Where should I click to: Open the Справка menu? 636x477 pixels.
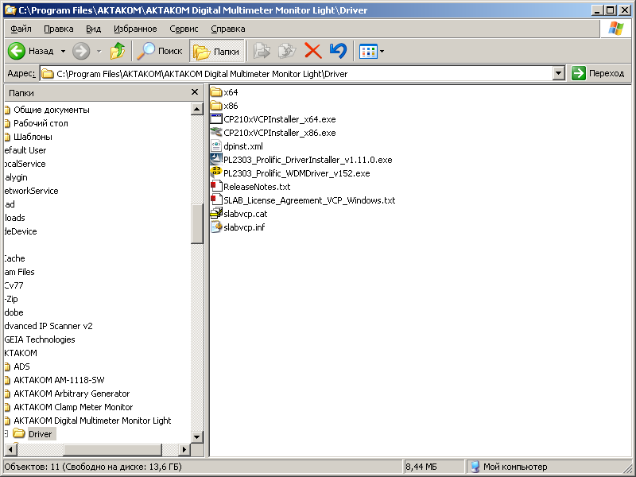(x=228, y=29)
